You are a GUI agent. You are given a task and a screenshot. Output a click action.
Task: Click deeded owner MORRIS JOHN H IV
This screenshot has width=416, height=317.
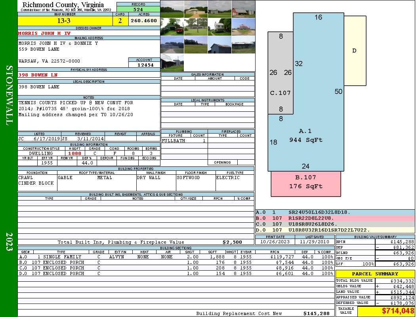click(44, 33)
